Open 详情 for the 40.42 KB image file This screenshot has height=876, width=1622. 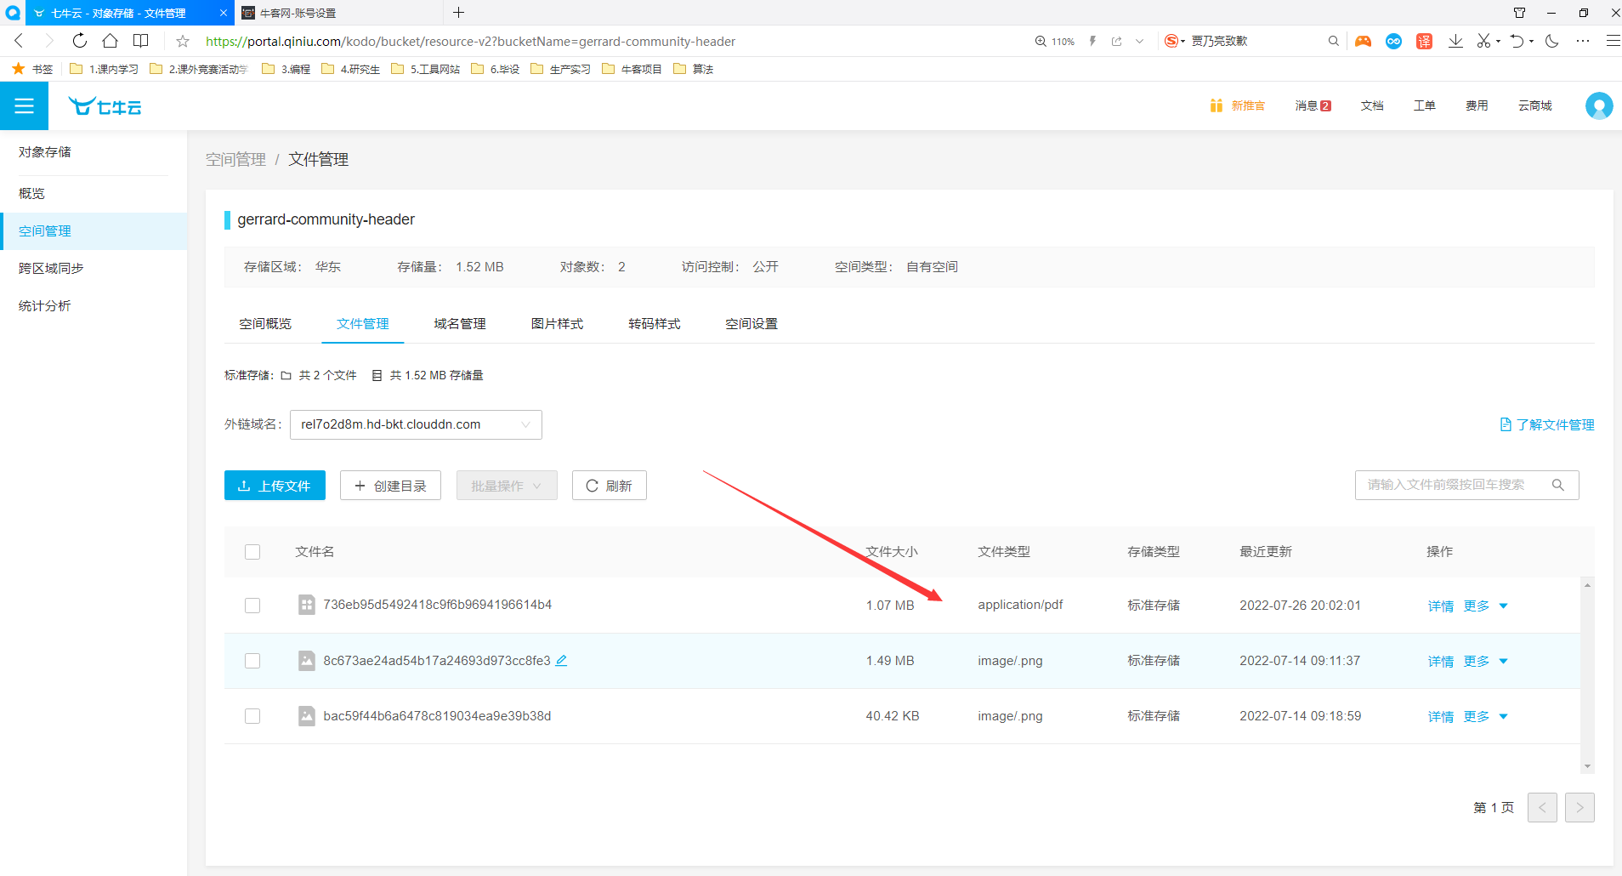pos(1440,716)
